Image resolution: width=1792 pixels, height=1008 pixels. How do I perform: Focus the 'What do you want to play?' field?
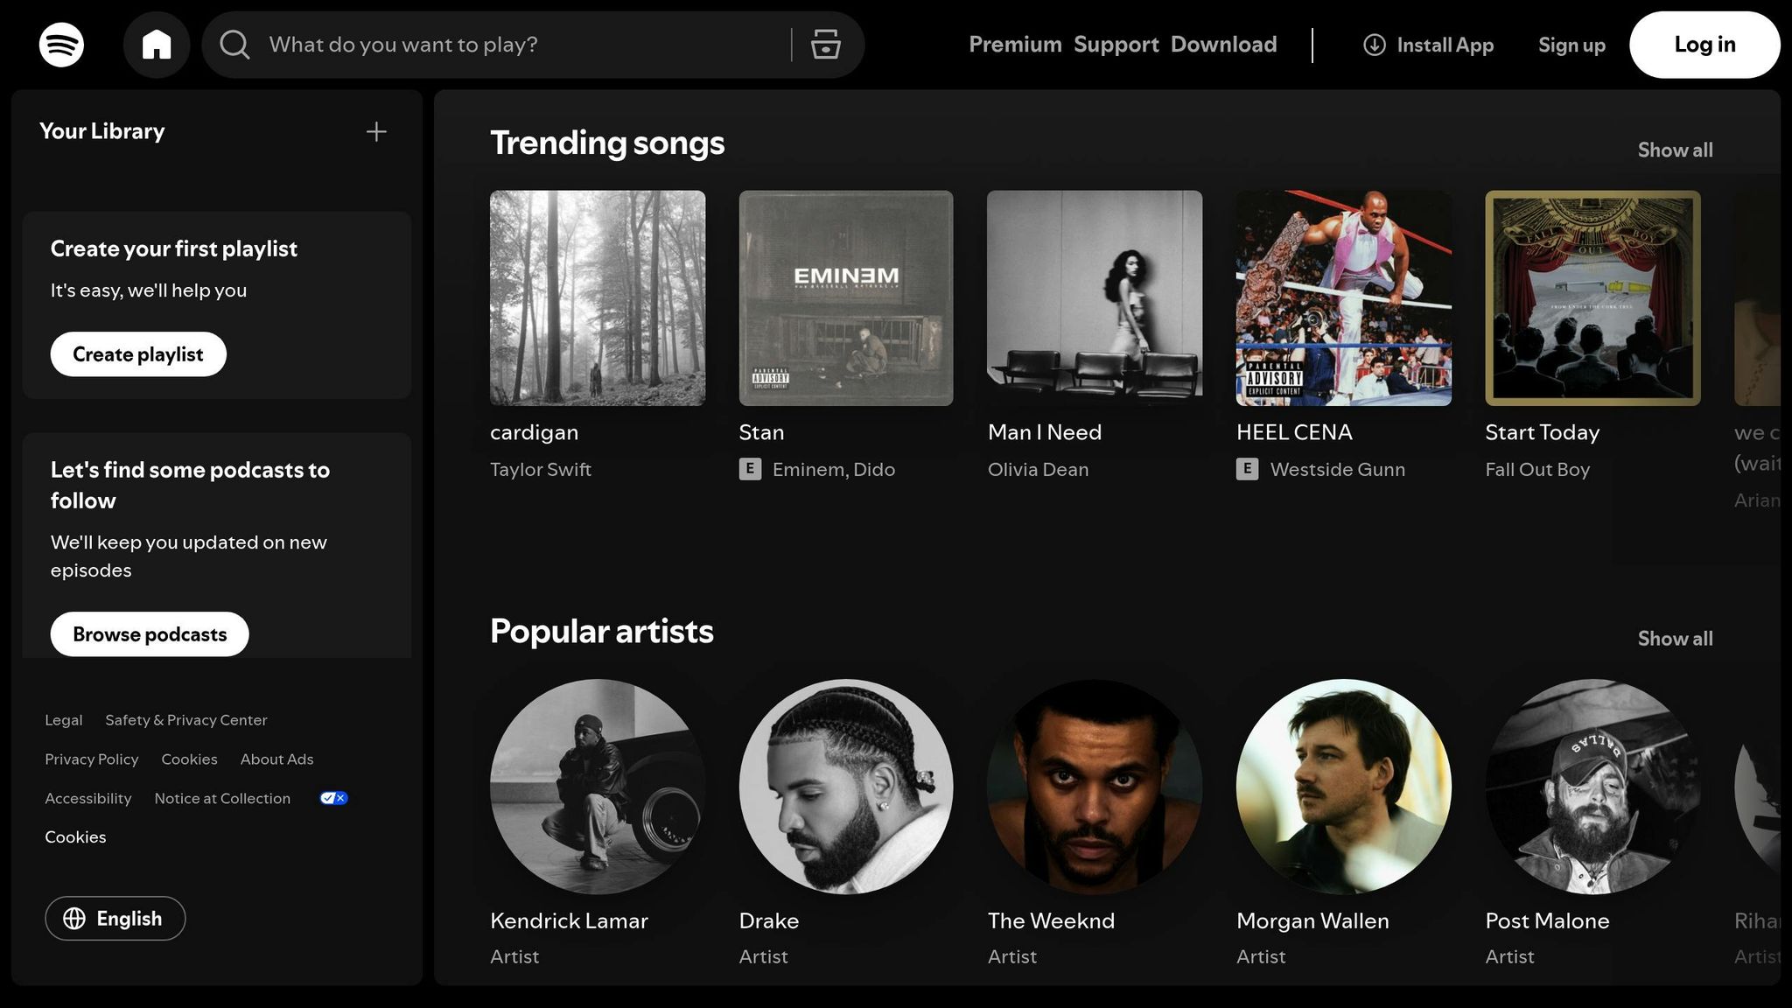coord(525,45)
